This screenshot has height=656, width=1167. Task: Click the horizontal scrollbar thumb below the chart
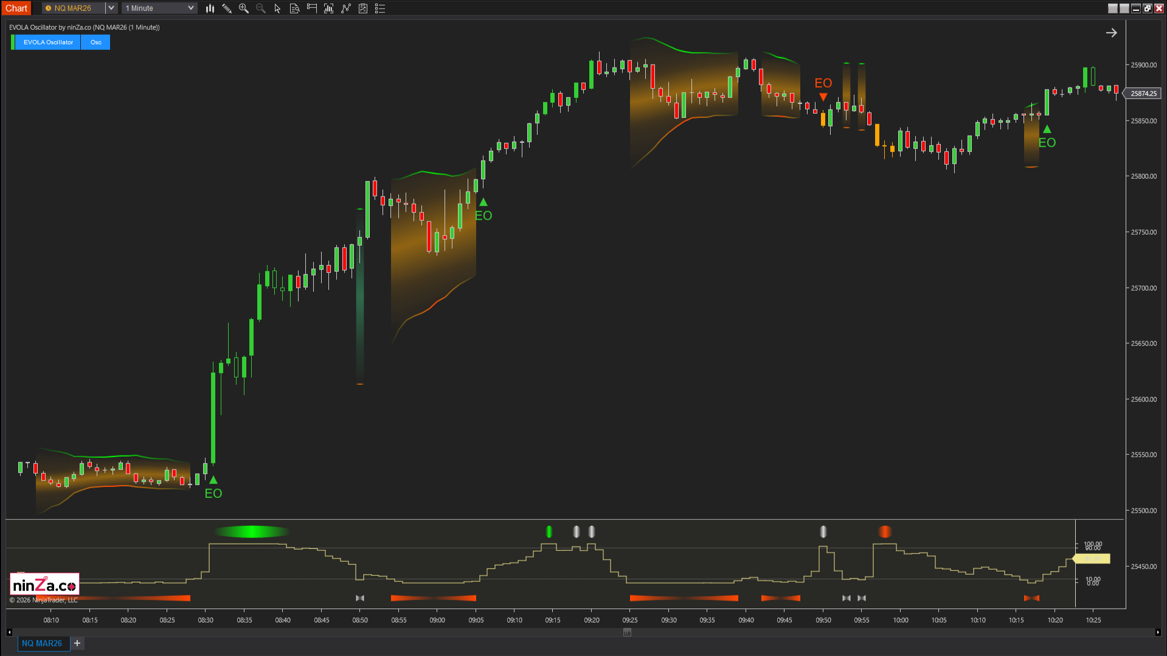click(627, 632)
